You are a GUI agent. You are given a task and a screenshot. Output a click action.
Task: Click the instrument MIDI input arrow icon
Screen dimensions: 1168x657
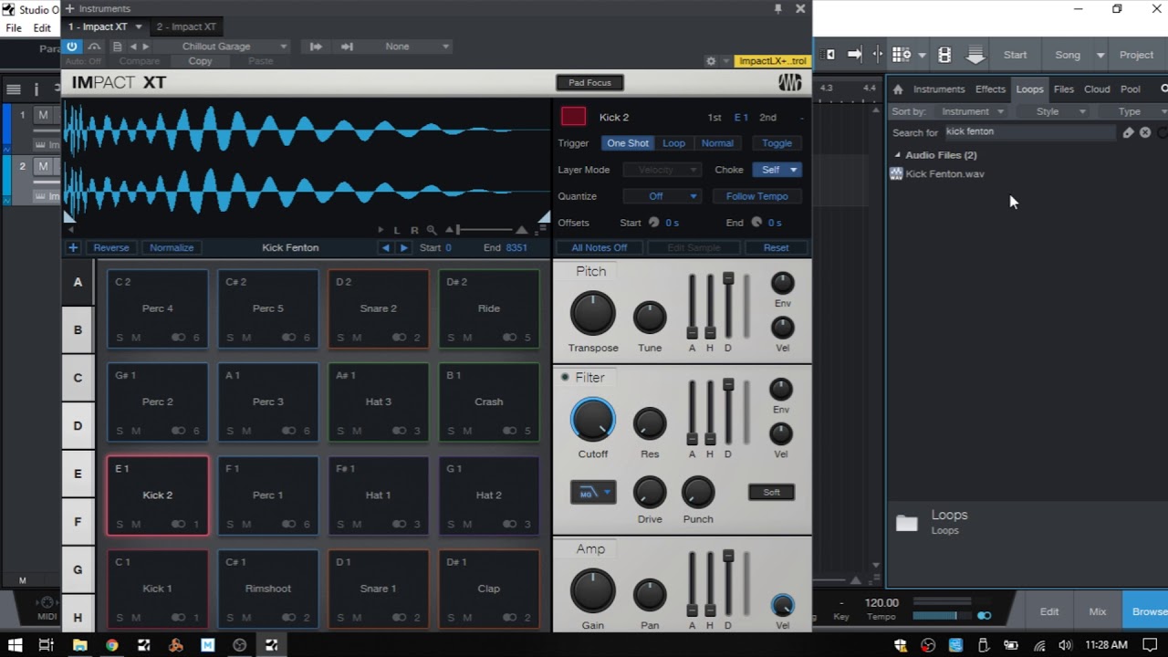316,47
